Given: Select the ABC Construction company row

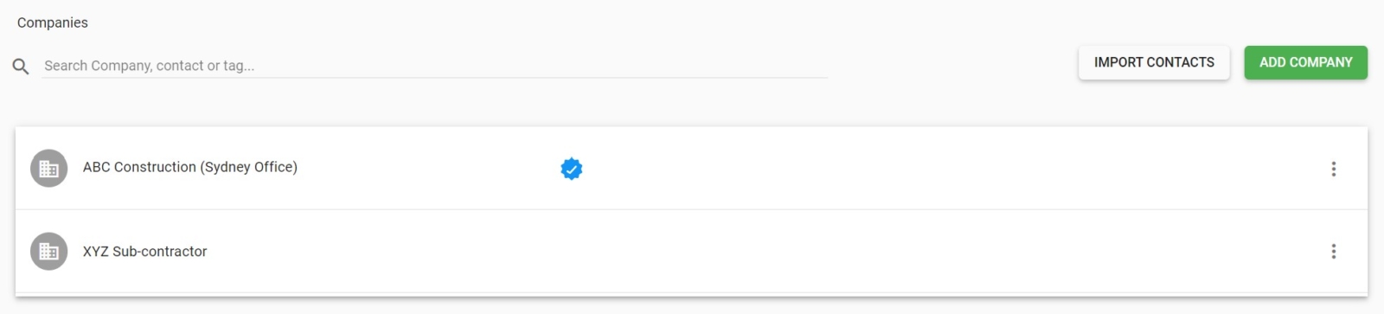Looking at the screenshot, I should point(691,169).
